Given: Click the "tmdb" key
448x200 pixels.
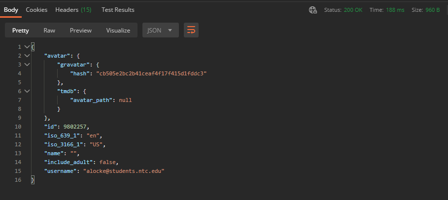Looking at the screenshot, I should click(67, 91).
